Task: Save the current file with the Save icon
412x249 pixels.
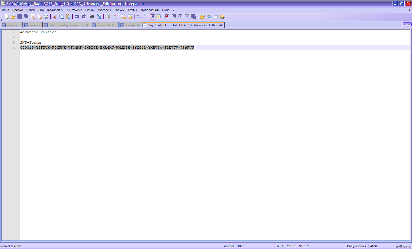Action: pyautogui.click(x=20, y=17)
